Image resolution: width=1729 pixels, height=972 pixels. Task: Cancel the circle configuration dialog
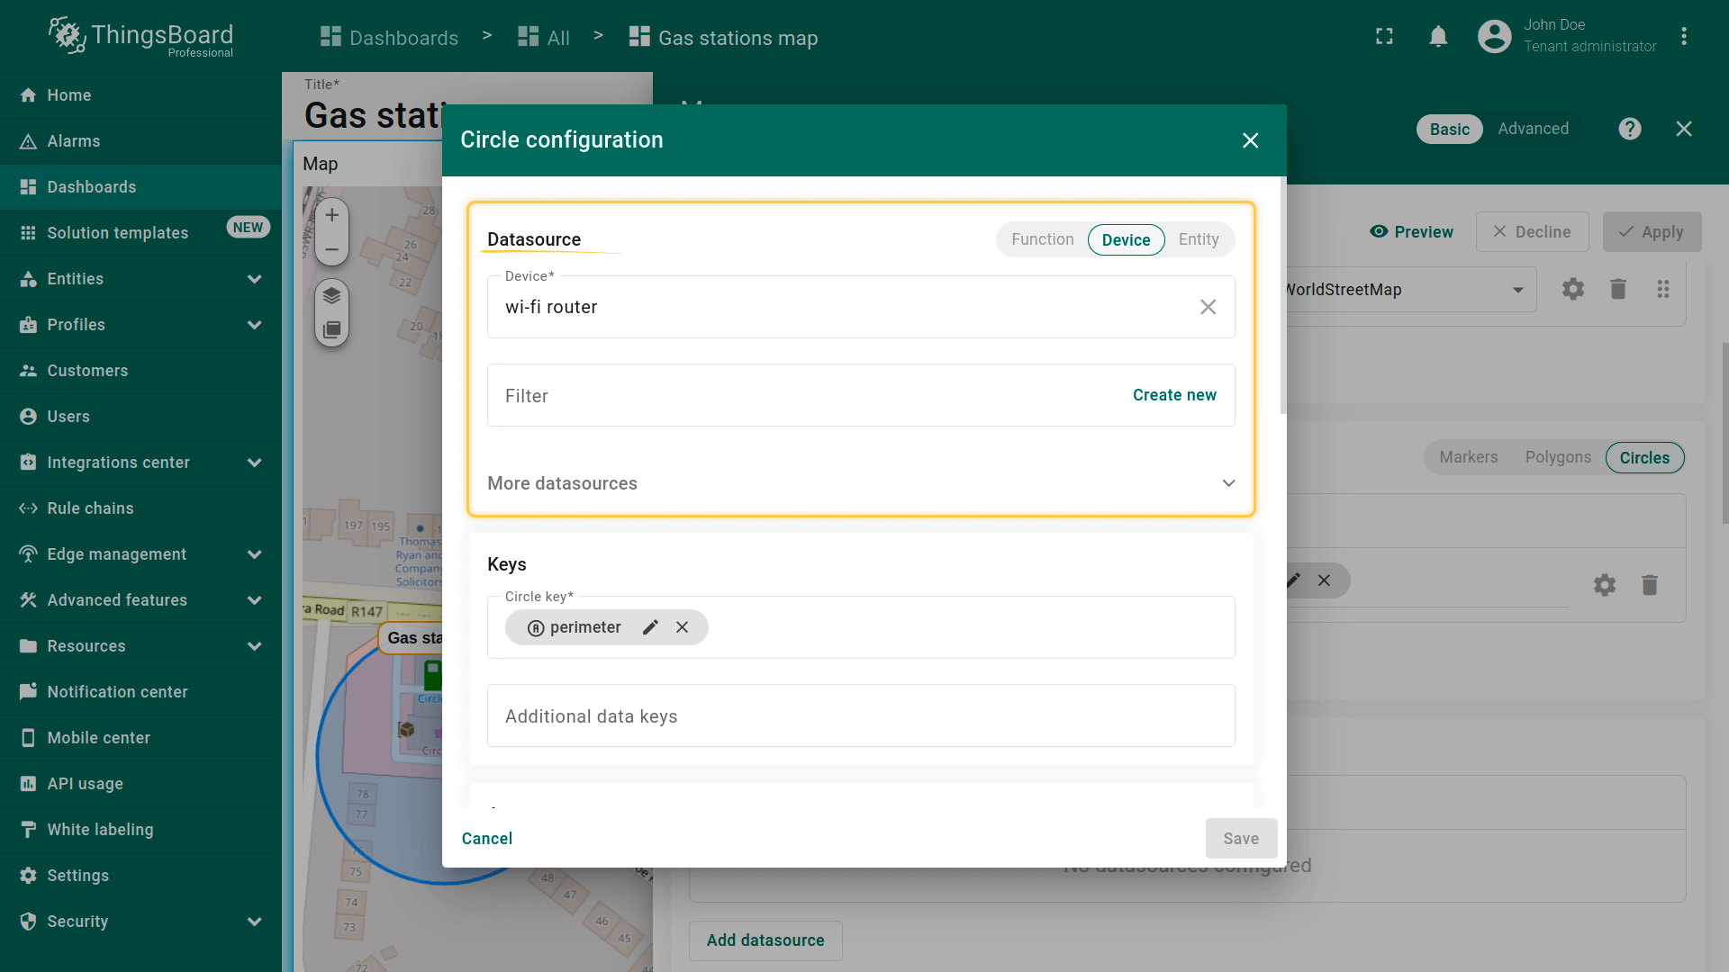tap(486, 839)
